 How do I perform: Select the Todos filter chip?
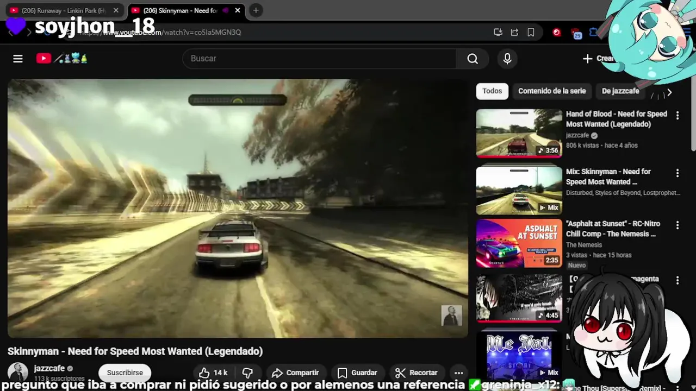(492, 91)
